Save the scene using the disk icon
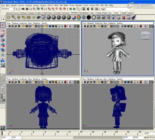155x140 pixels. 27,9
